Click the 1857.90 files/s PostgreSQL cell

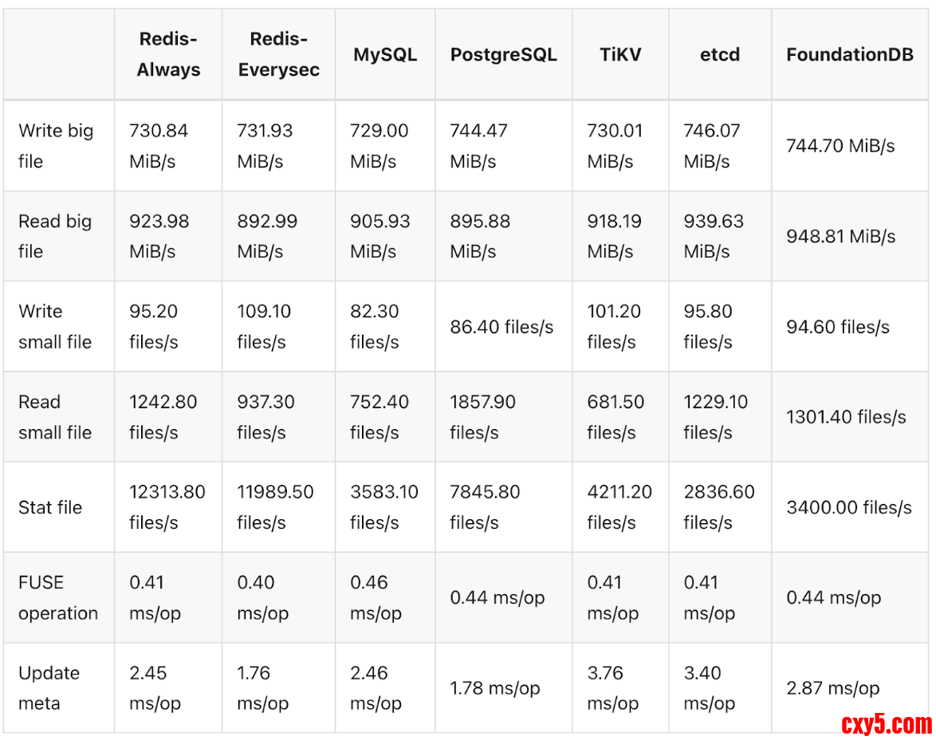[482, 417]
